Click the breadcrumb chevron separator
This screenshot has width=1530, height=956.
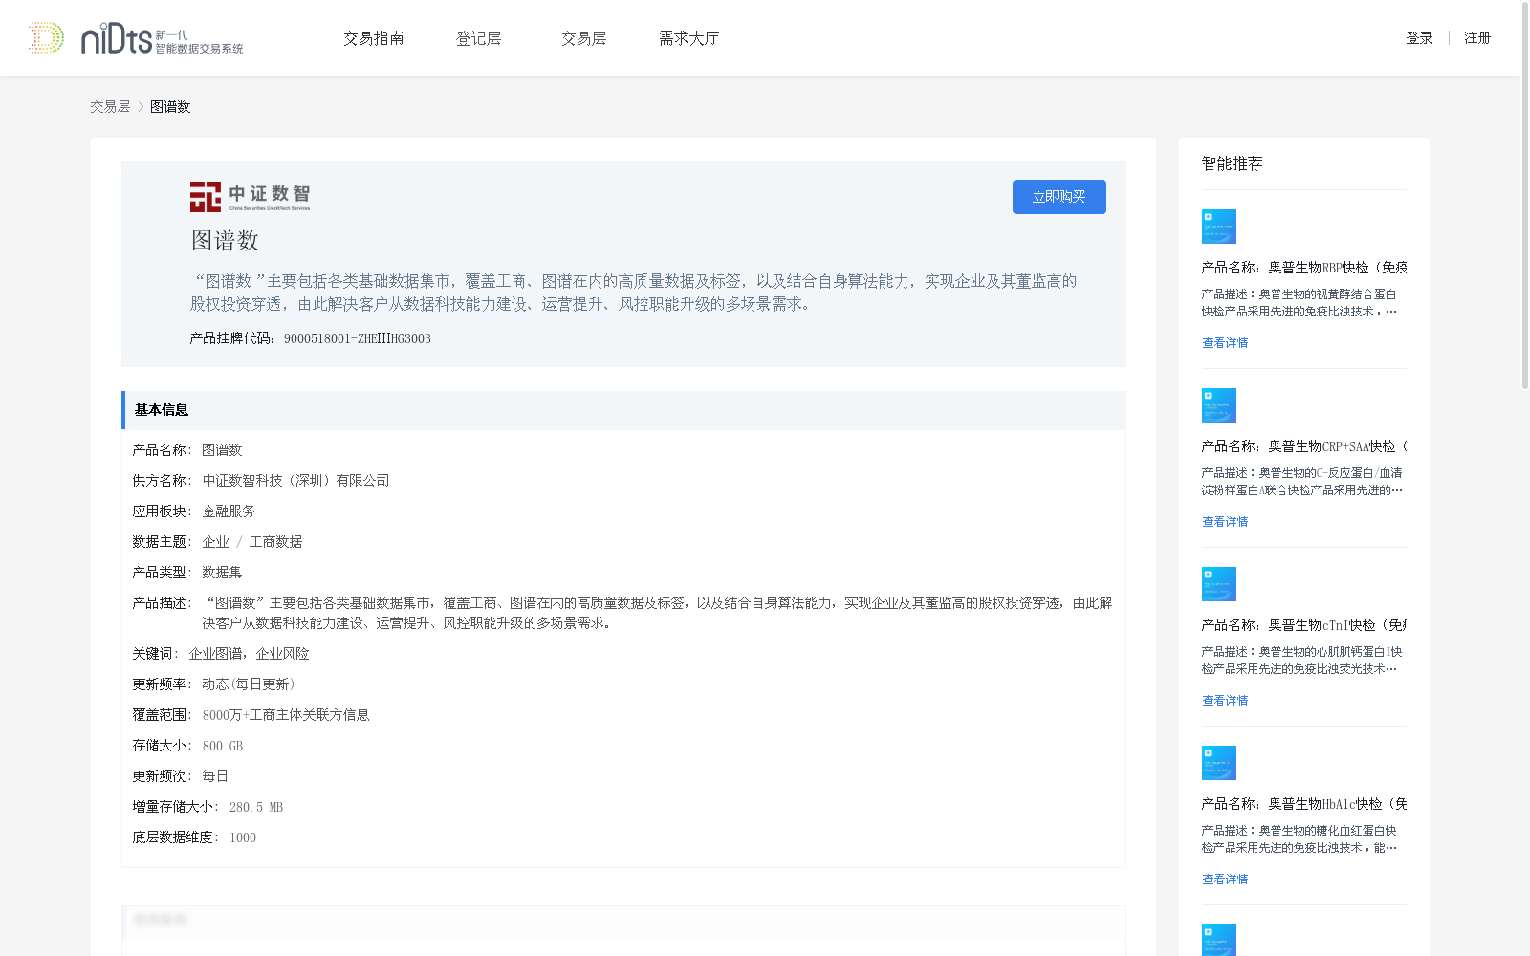coord(141,107)
